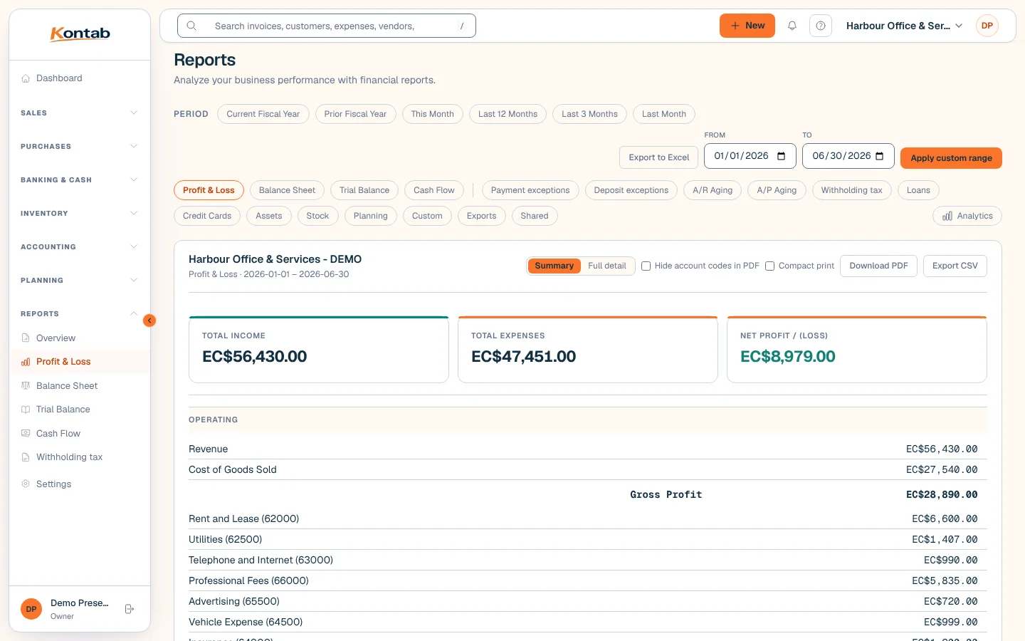Click the Overview document icon in sidebar
This screenshot has width=1025, height=641.
[x=26, y=338]
